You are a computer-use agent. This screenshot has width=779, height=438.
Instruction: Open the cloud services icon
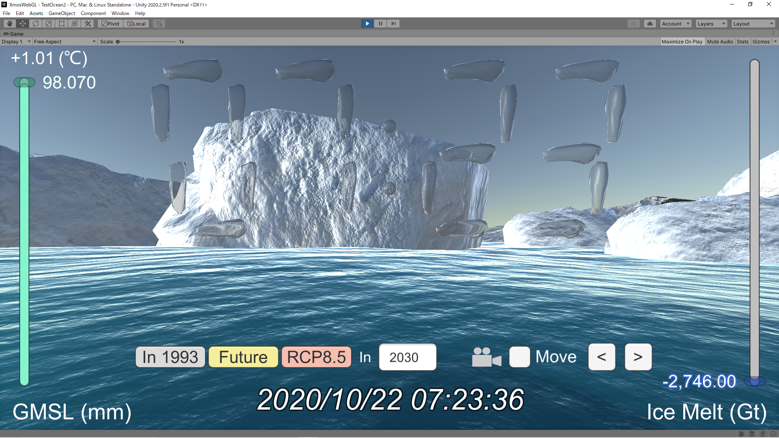650,24
